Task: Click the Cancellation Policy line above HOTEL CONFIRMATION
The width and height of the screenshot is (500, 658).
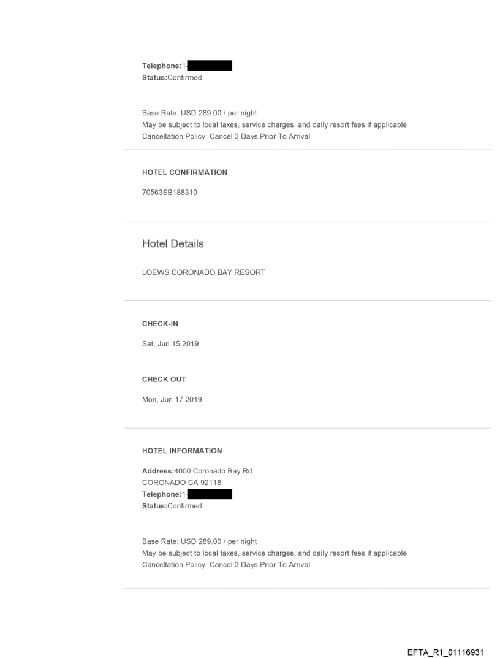Action: pos(225,136)
